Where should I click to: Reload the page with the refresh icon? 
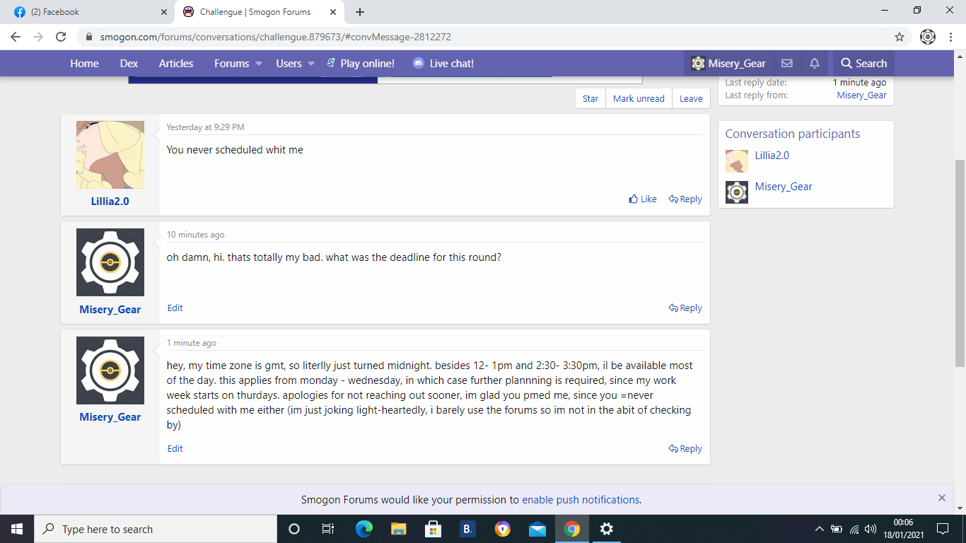(61, 37)
